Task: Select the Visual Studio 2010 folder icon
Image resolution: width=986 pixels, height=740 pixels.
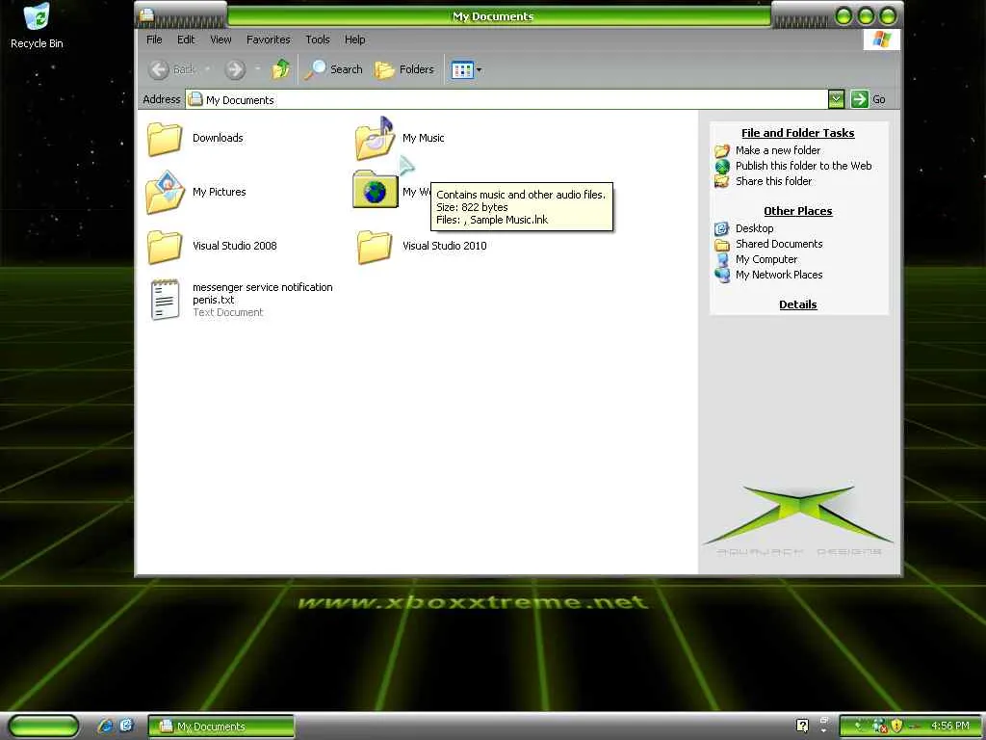Action: tap(375, 246)
